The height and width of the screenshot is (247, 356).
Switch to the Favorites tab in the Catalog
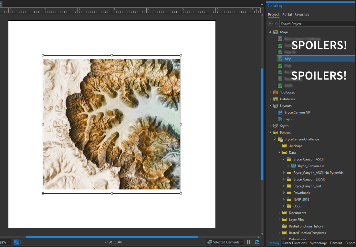302,15
